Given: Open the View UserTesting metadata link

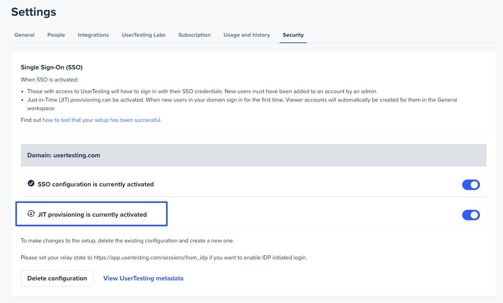Looking at the screenshot, I should (143, 278).
